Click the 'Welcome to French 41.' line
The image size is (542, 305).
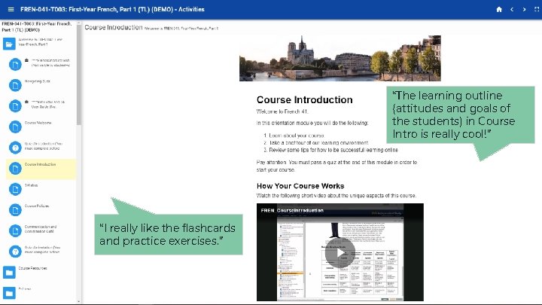tap(282, 111)
